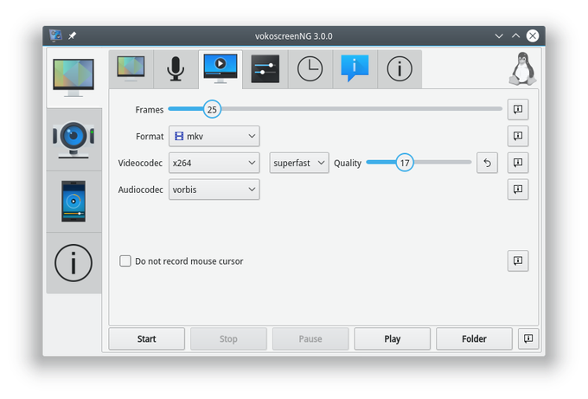Show help for the Frames slider
Image resolution: width=588 pixels, height=399 pixels.
click(518, 110)
